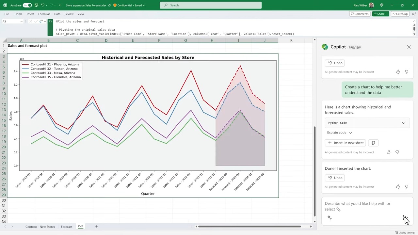Click the cancel X icon in formula bar
Viewport: 418px width, 235px height.
(x=30, y=22)
